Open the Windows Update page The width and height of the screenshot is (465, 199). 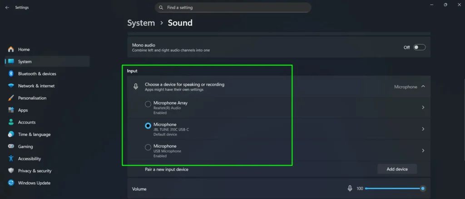[47, 183]
